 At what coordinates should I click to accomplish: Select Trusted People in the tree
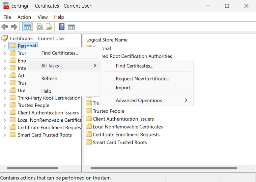point(34,106)
